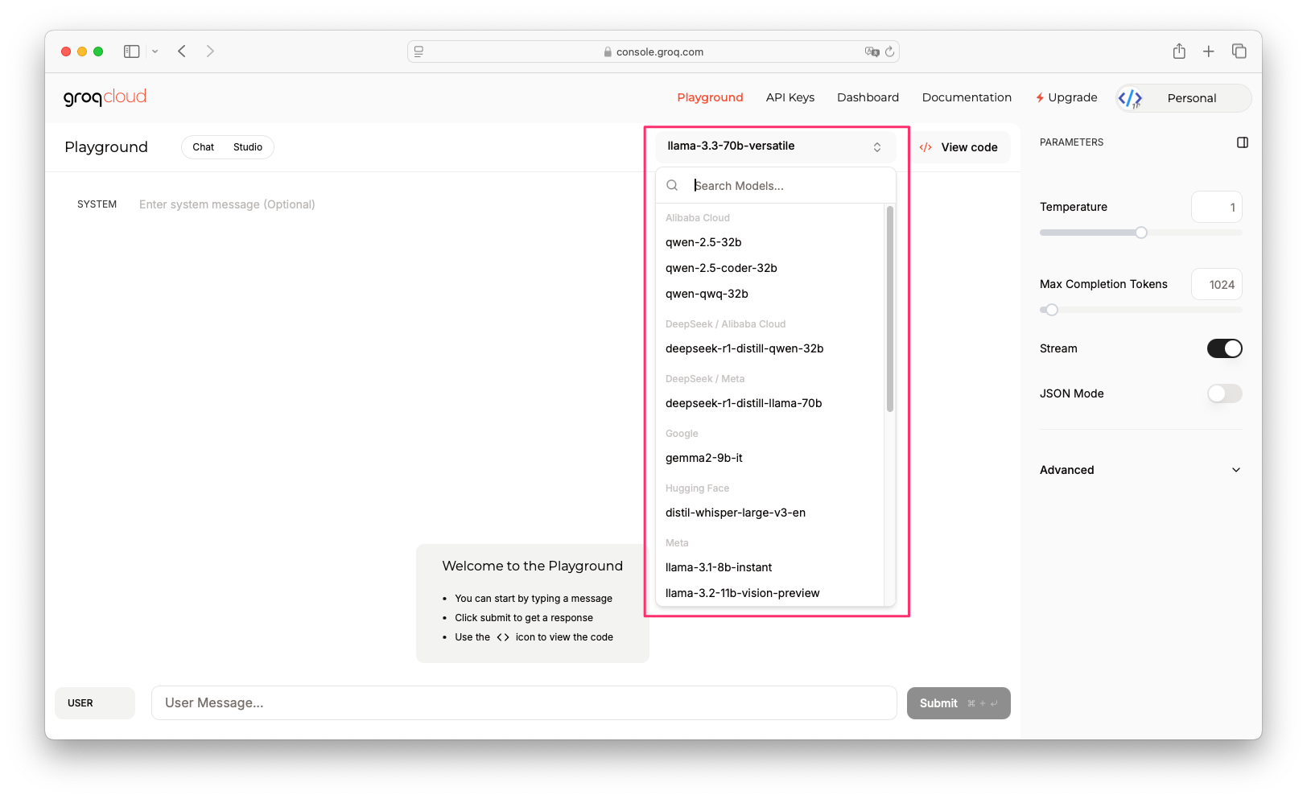Click the search magnifier icon in model list

click(672, 186)
